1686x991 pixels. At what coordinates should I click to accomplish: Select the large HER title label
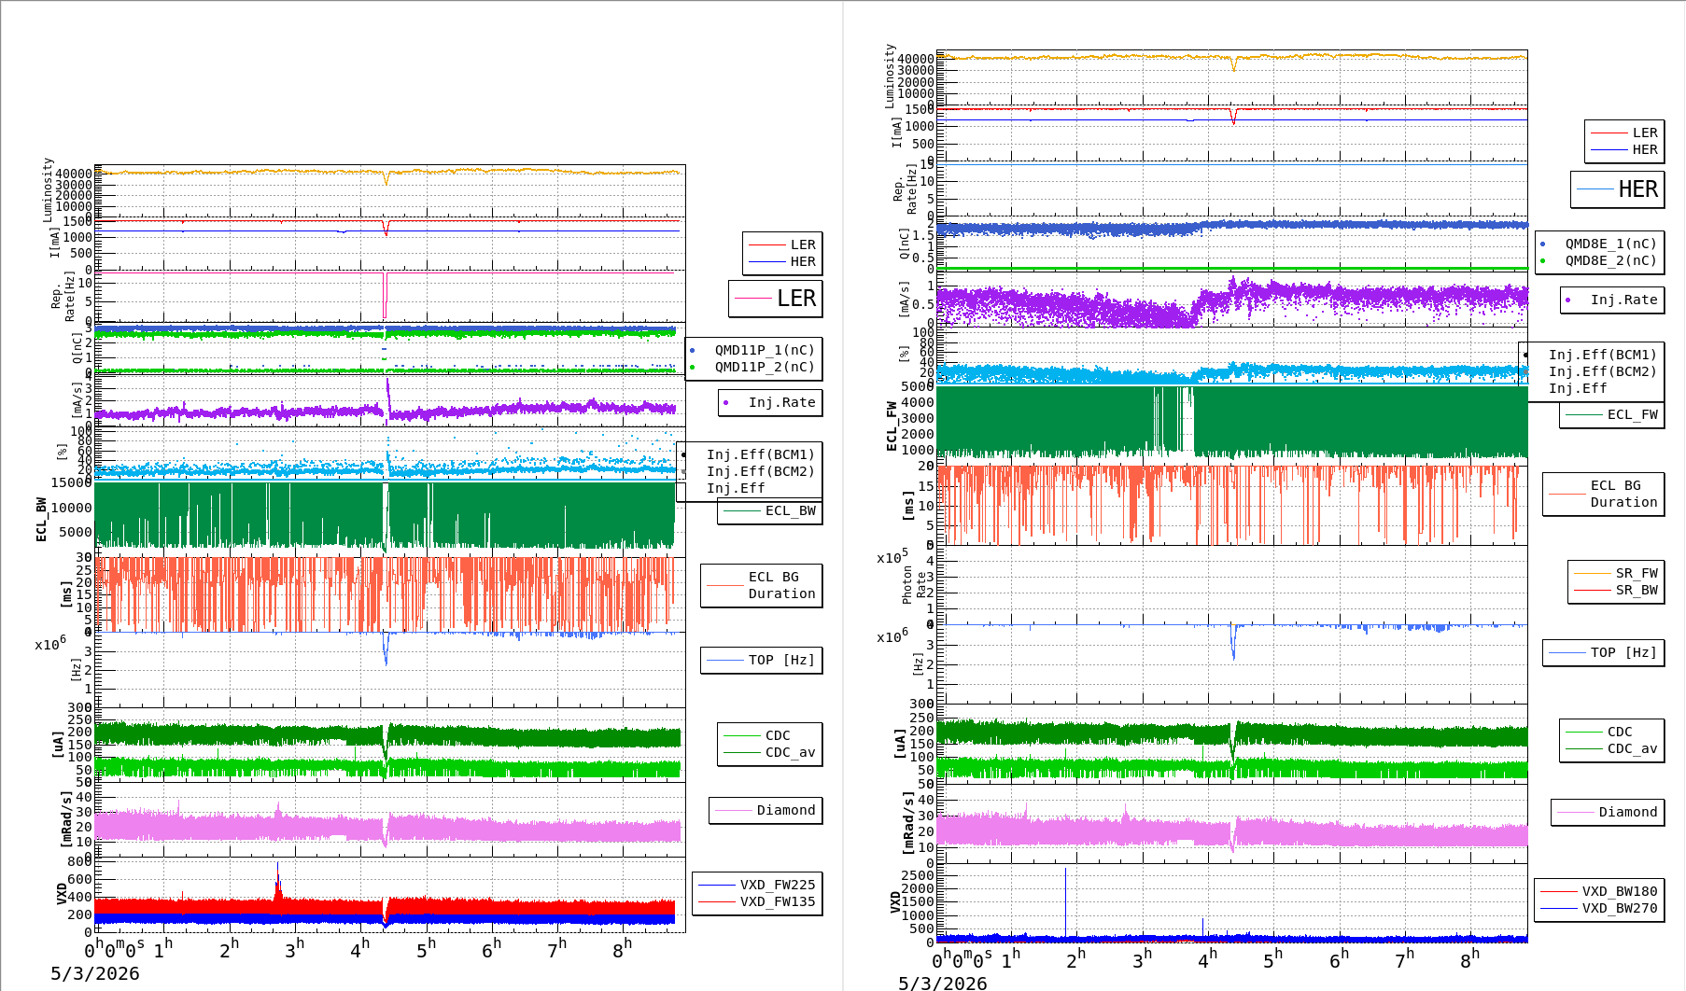[x=1618, y=189]
